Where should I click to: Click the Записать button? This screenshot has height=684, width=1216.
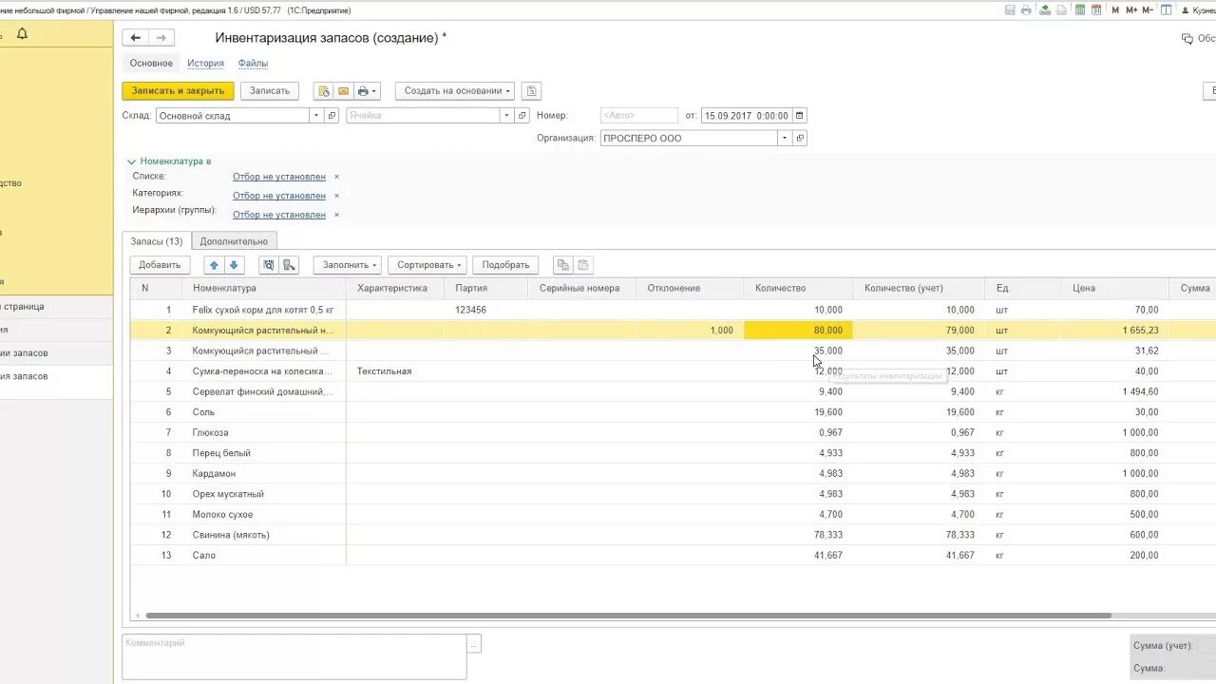270,91
